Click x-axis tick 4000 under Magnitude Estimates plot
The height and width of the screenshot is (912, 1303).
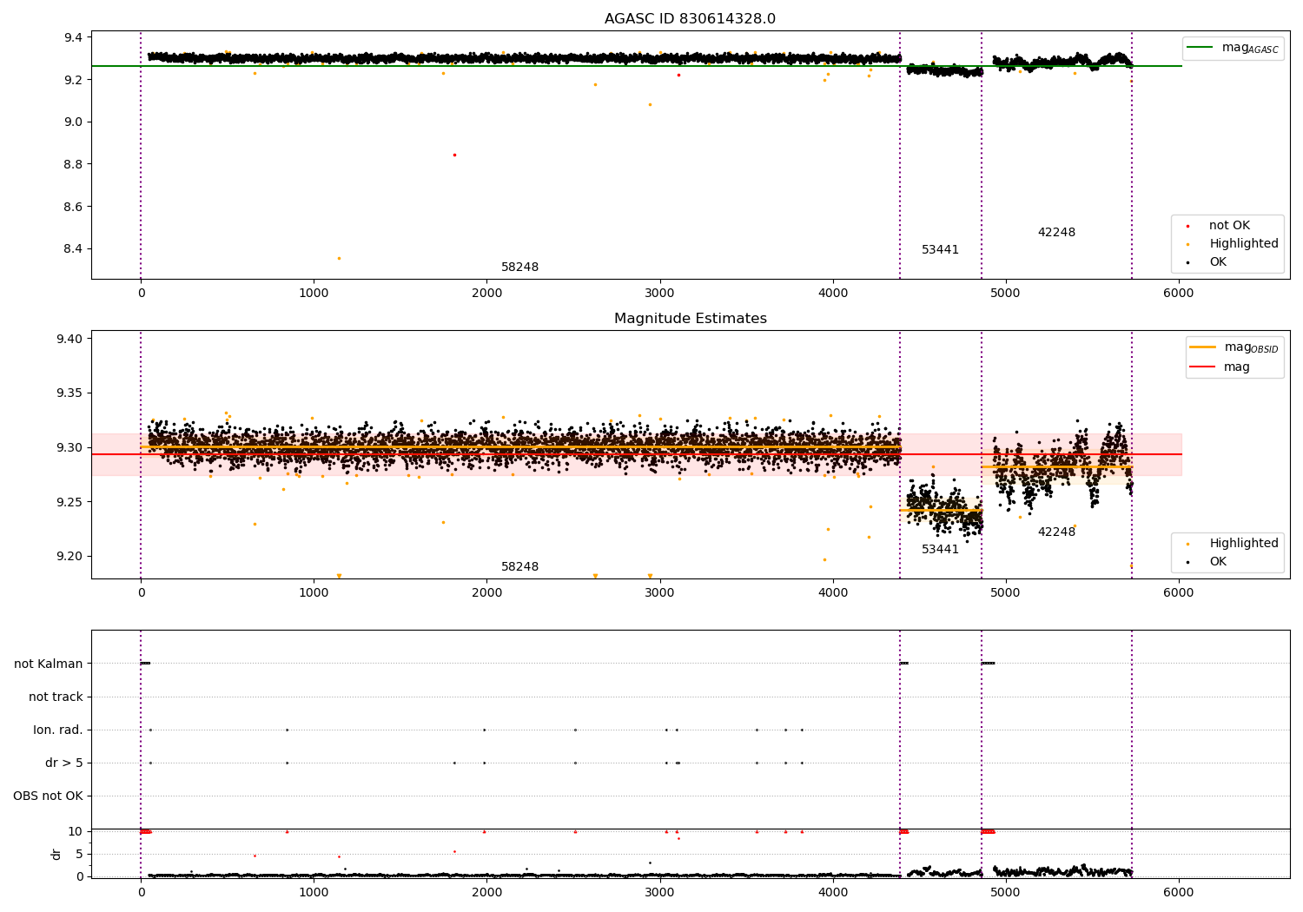tap(833, 593)
